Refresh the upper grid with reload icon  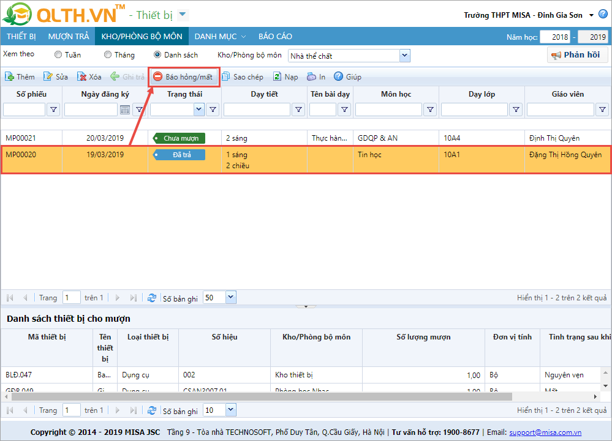tap(152, 298)
